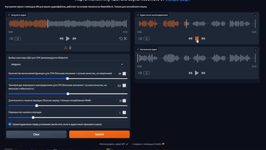The image size is (266, 150).
Task: Fast-forward the uploaded audio in Загрузите аудио panel
Action: point(74,39)
